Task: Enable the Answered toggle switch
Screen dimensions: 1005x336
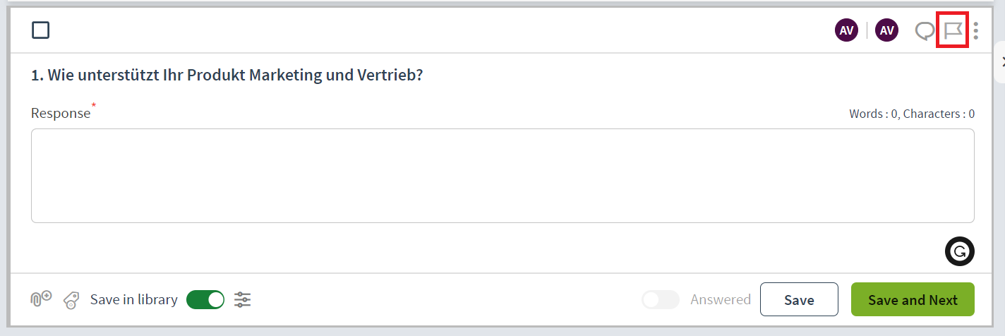Action: click(661, 300)
